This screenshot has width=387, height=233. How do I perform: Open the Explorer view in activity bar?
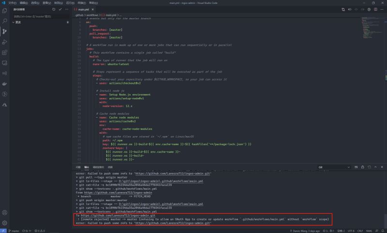click(5, 10)
